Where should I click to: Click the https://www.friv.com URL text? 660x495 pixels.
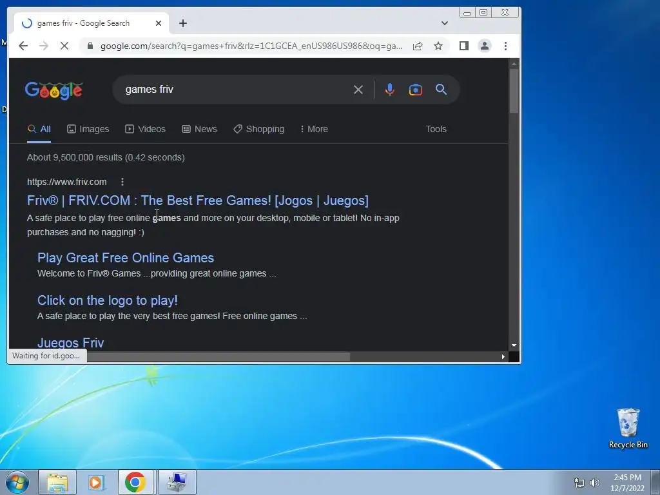click(67, 182)
